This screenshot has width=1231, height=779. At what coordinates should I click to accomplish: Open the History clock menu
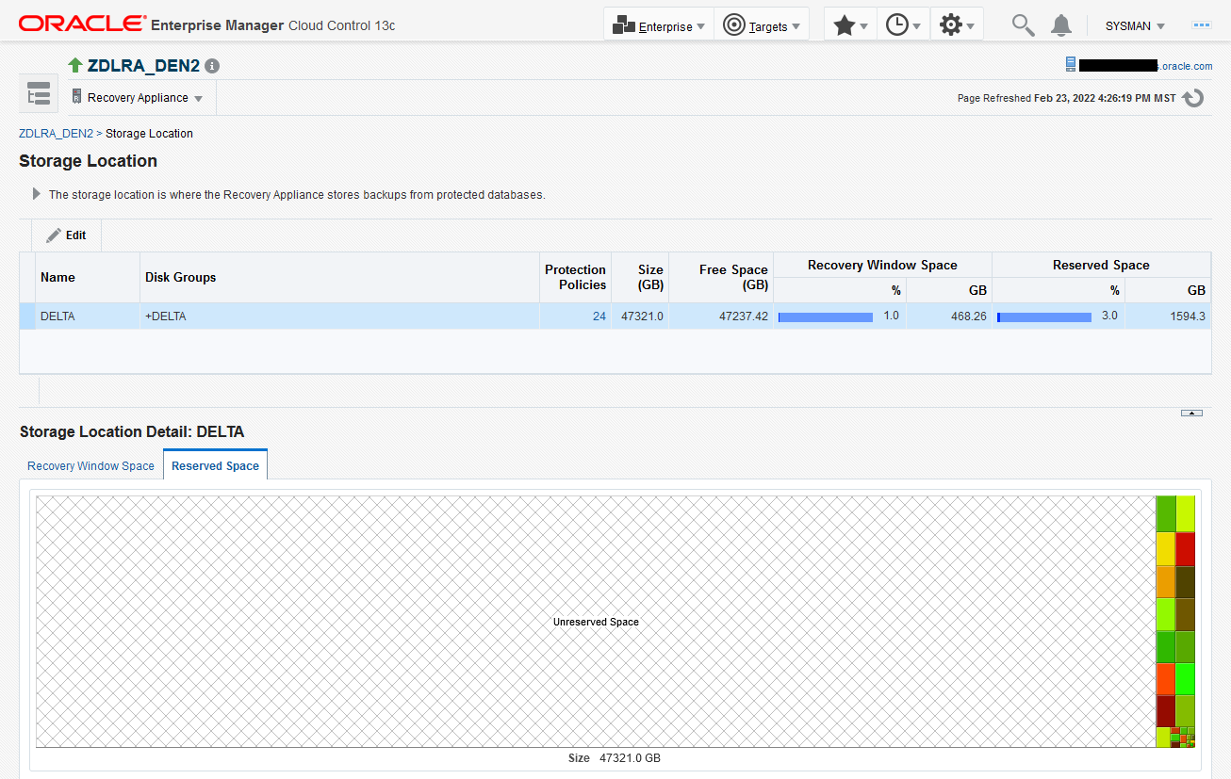tap(903, 25)
